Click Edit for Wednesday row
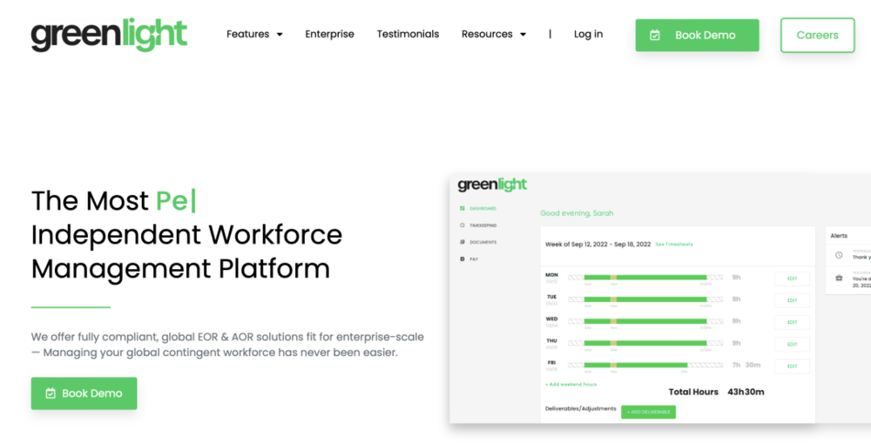871x444 pixels. pos(792,322)
